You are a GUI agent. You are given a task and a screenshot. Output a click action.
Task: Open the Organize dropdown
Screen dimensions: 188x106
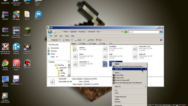point(55,40)
